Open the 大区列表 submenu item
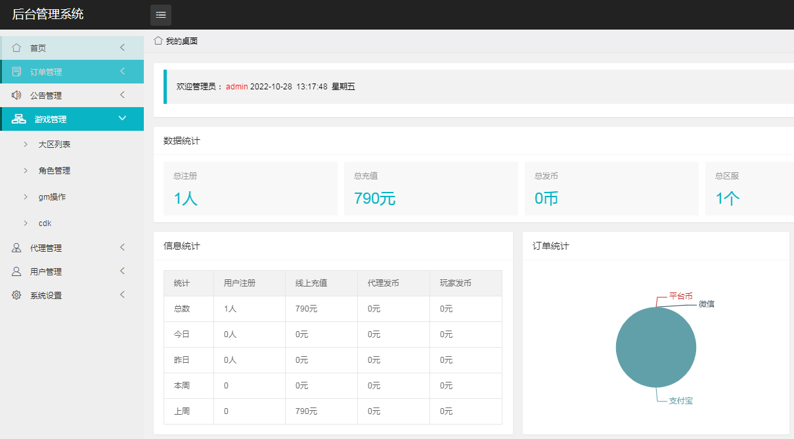This screenshot has height=439, width=794. coord(55,144)
